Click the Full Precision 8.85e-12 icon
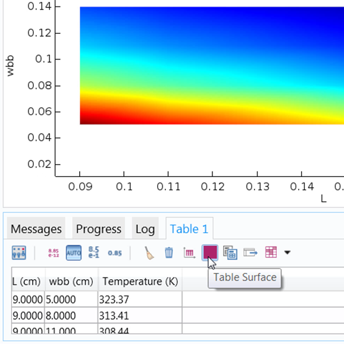Screen dimensions: 344x344 coord(53,252)
